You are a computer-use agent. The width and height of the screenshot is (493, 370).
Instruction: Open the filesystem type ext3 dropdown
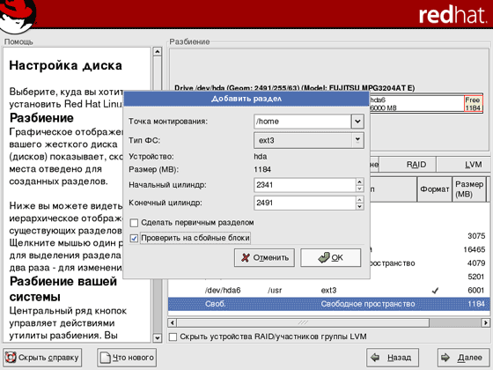coord(309,140)
